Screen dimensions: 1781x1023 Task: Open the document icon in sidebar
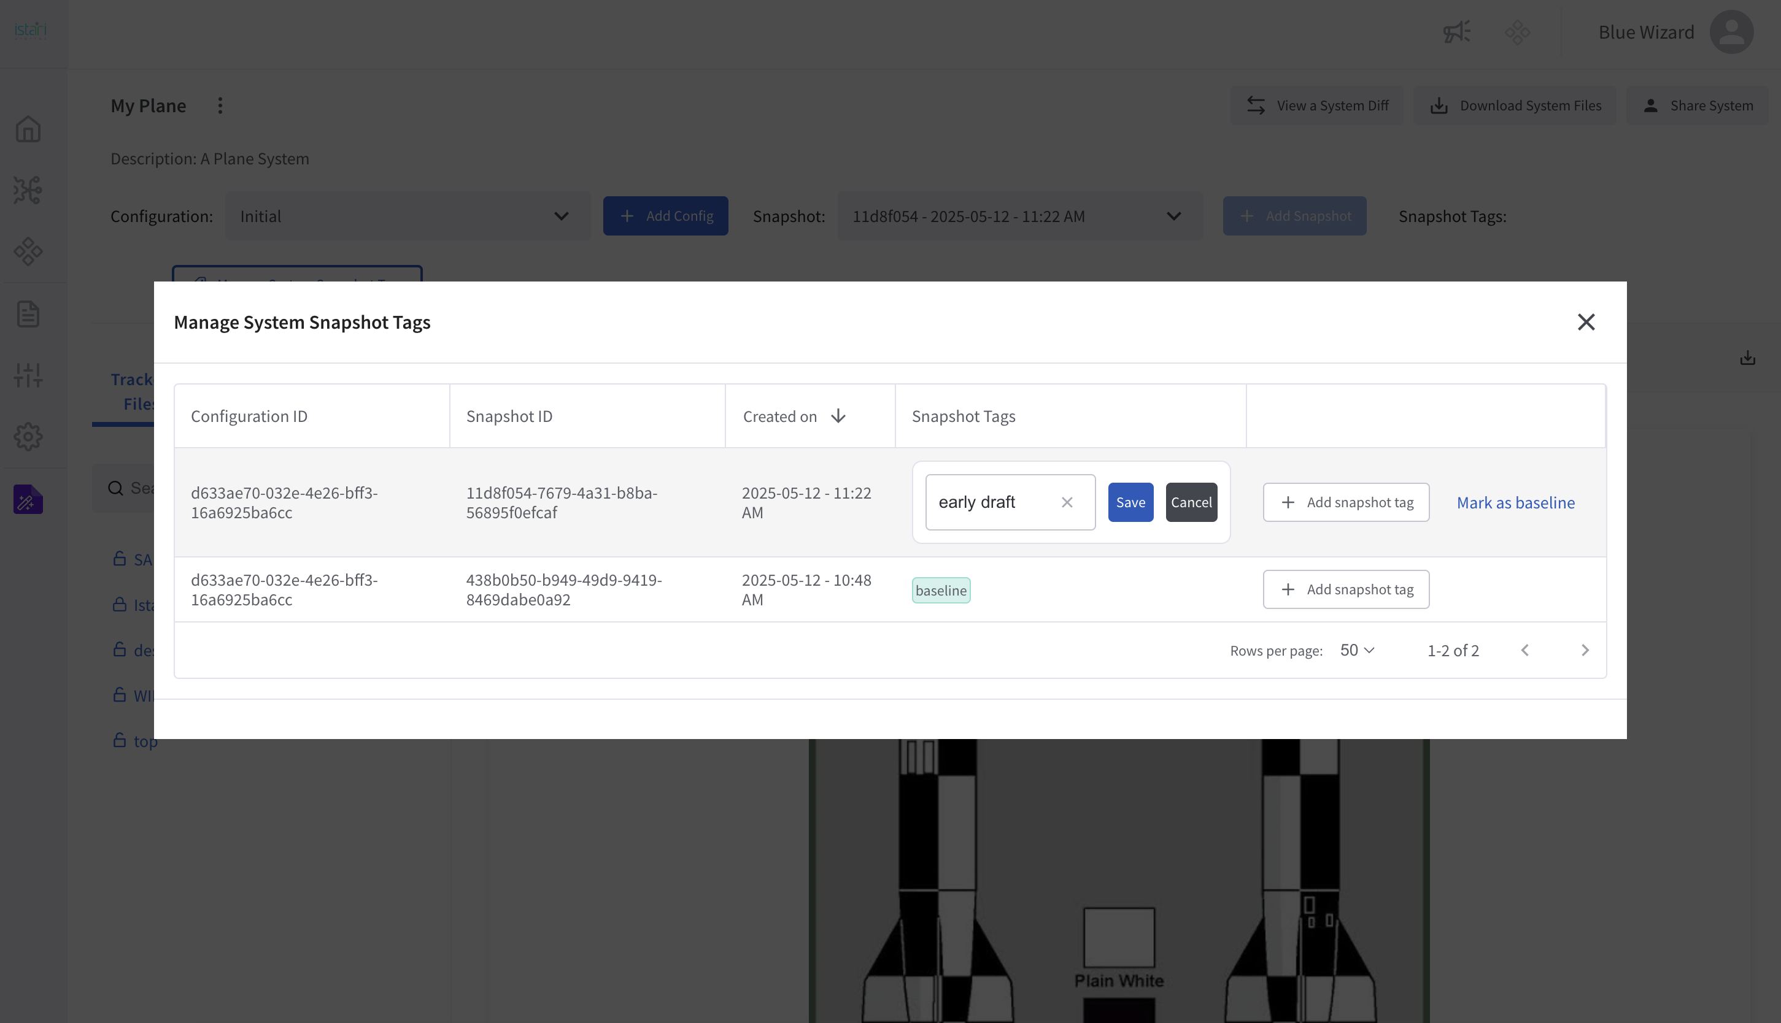[x=28, y=313]
